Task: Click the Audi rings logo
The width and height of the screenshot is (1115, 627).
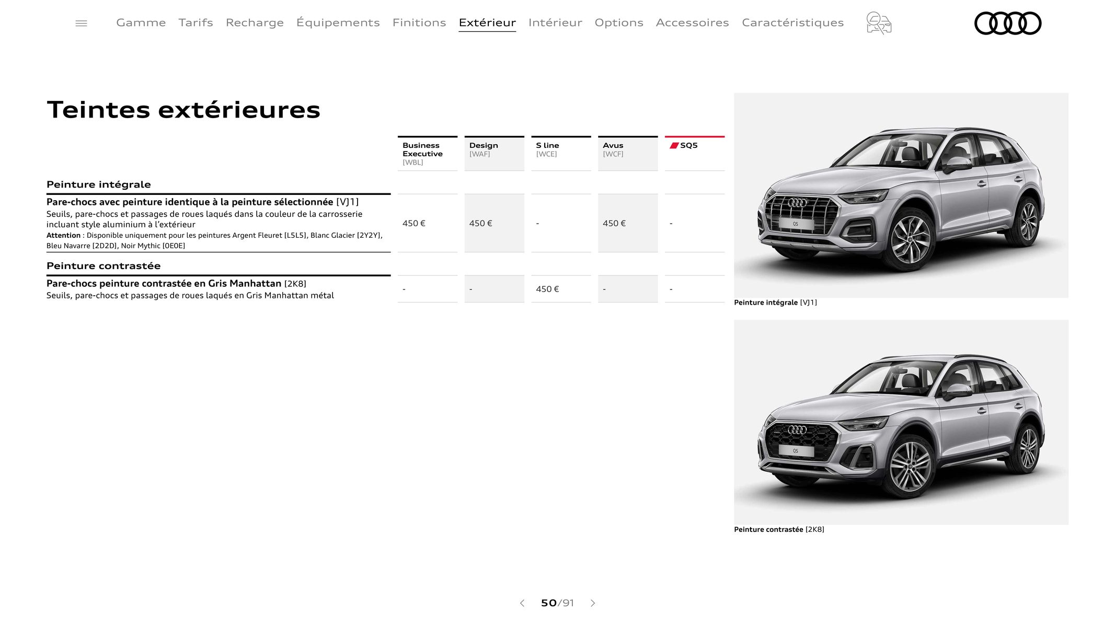Action: point(1008,24)
